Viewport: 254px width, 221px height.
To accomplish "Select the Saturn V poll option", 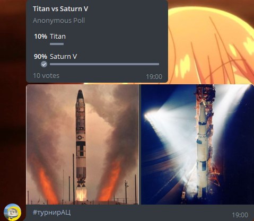I will click(63, 57).
